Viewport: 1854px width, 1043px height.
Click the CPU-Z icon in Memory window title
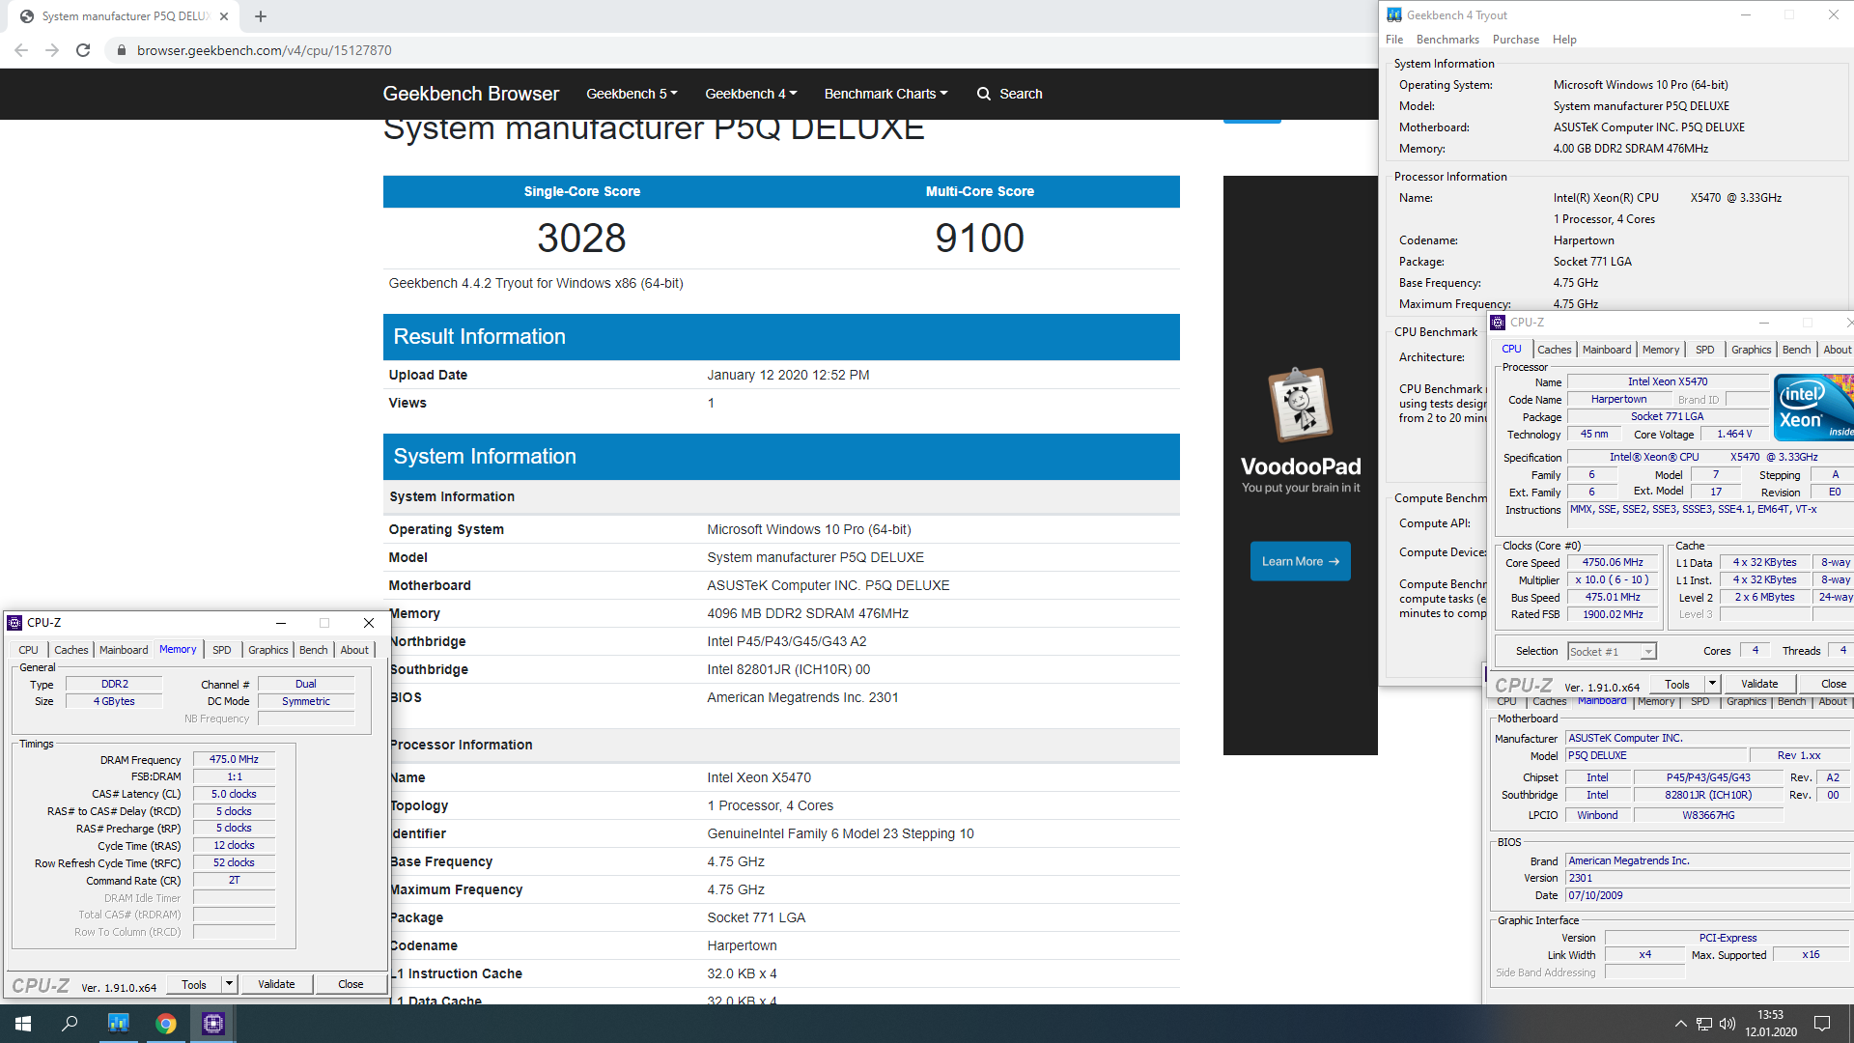click(14, 623)
